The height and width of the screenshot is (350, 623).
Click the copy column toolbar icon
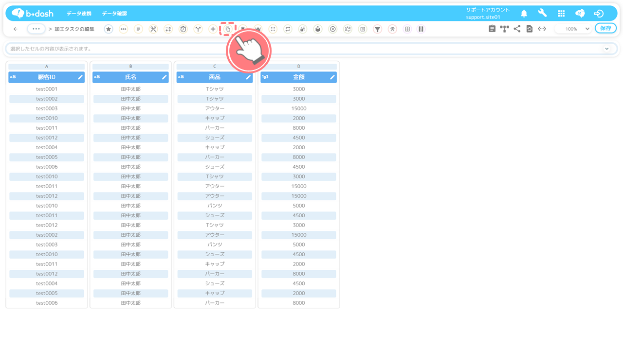click(228, 29)
